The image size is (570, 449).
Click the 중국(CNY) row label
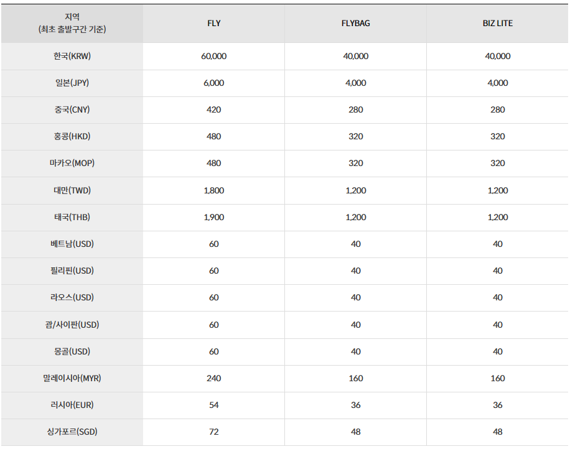coord(72,109)
